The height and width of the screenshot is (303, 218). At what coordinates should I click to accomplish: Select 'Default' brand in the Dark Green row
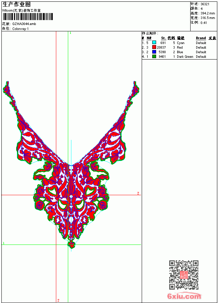click(x=201, y=57)
